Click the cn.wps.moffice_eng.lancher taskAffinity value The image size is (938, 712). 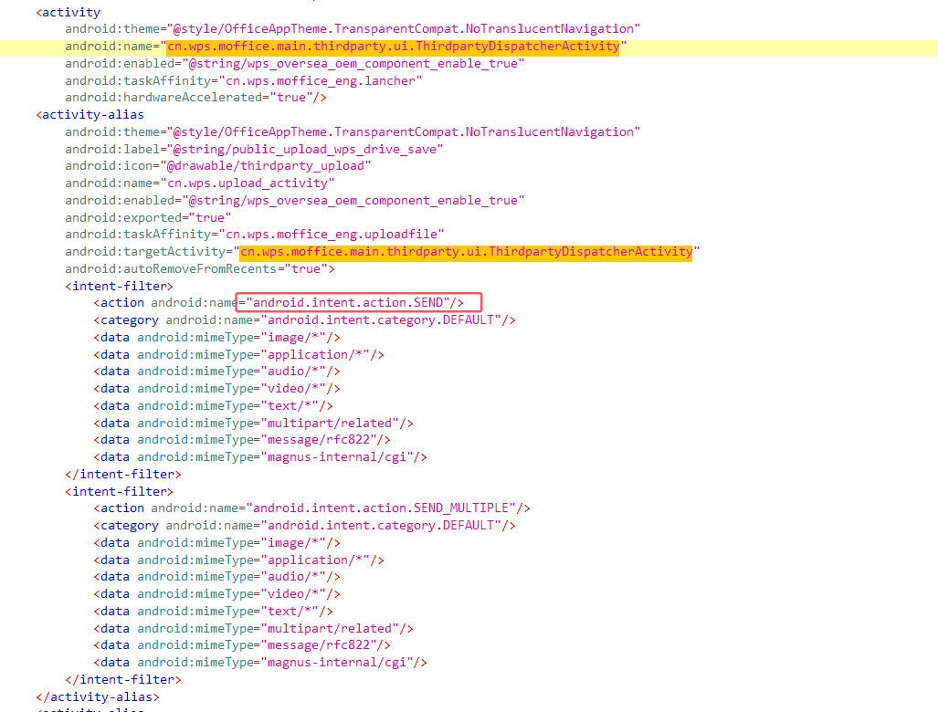(324, 80)
